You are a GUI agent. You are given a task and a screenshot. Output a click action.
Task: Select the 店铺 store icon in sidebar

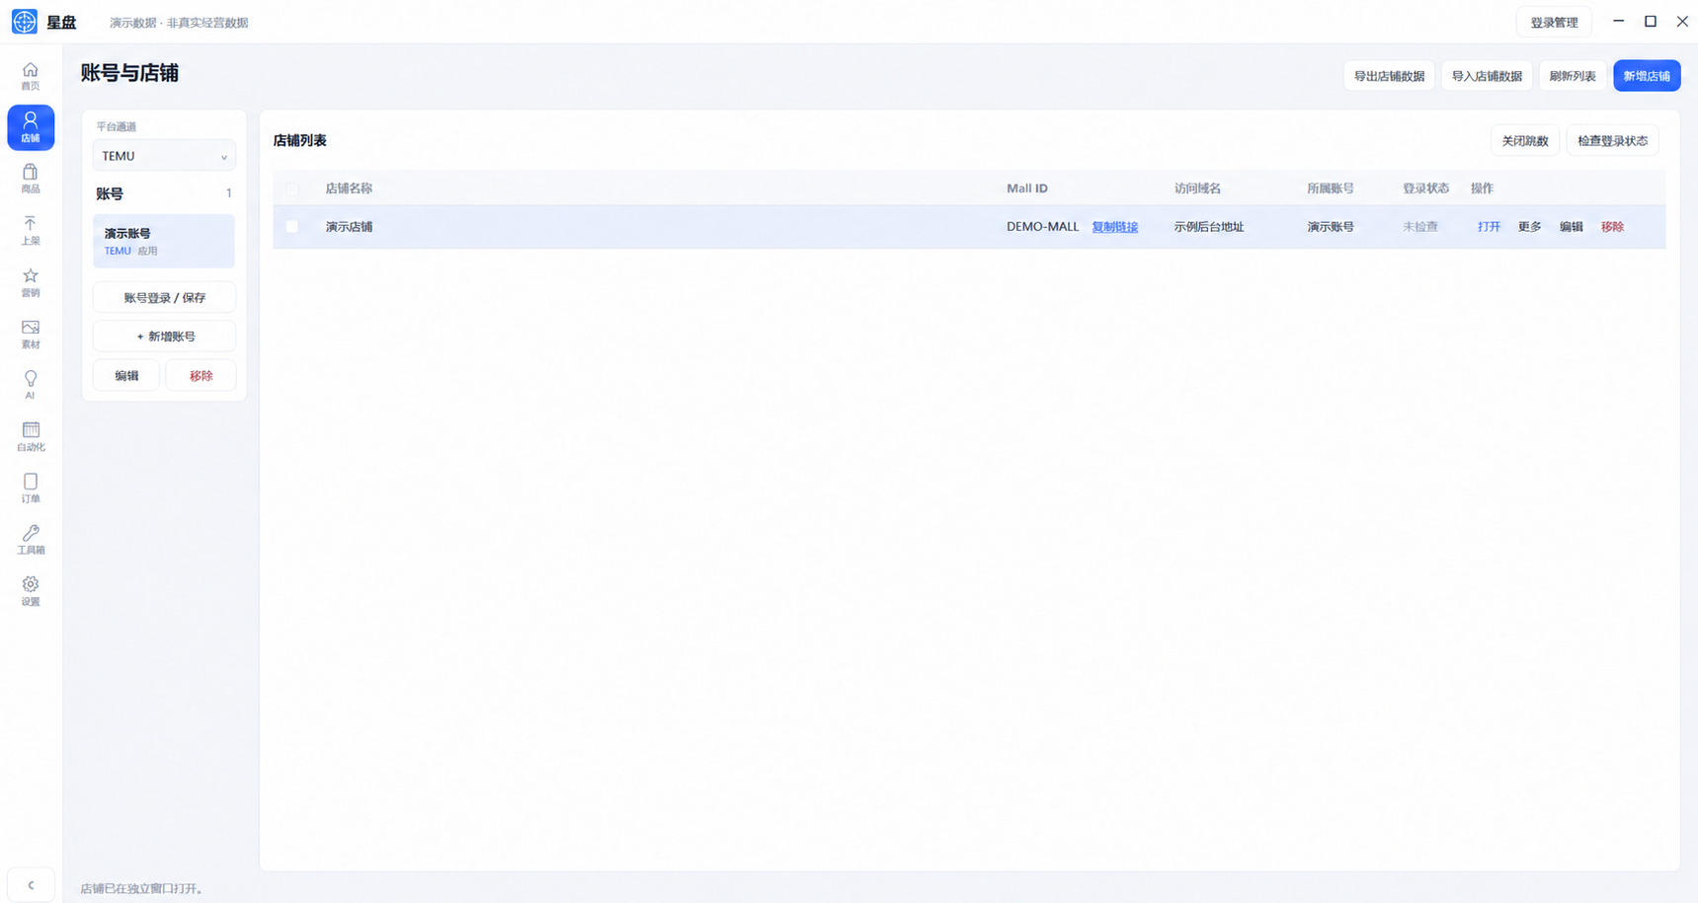pos(31,127)
